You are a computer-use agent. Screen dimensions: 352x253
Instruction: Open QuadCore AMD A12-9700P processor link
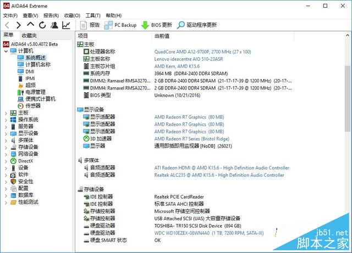pos(202,52)
